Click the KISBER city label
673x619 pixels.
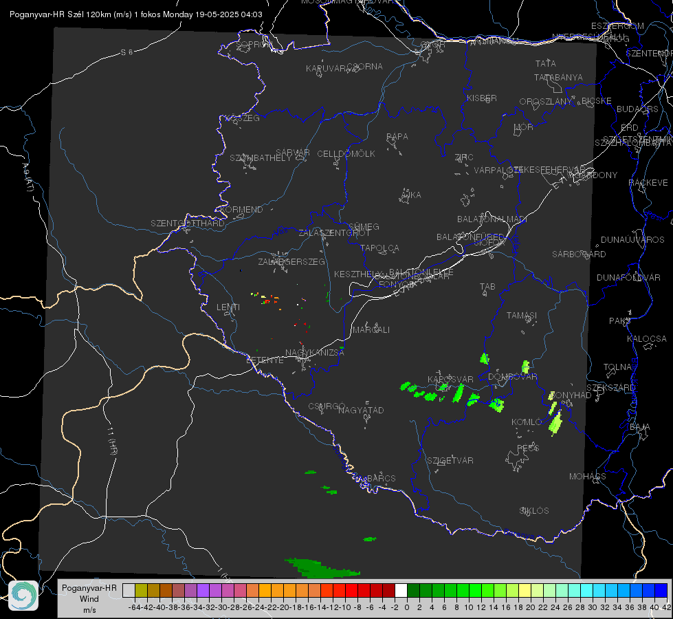482,98
